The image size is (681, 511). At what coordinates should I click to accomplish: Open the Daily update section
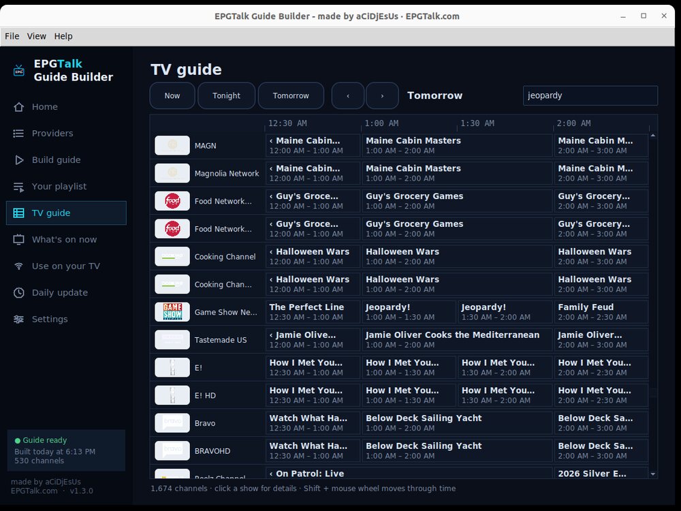click(x=67, y=293)
